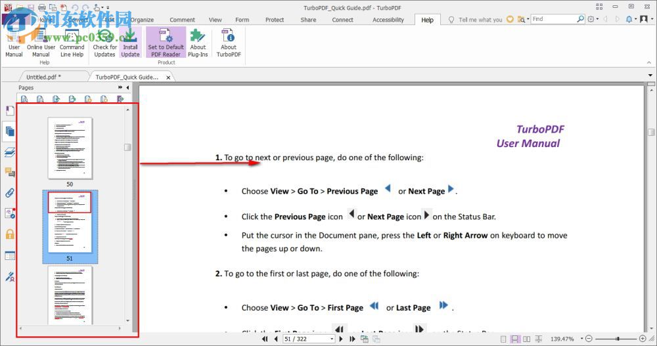The width and height of the screenshot is (657, 346).
Task: Enlarge page thumbnails in Pages panel
Action: tap(24, 99)
